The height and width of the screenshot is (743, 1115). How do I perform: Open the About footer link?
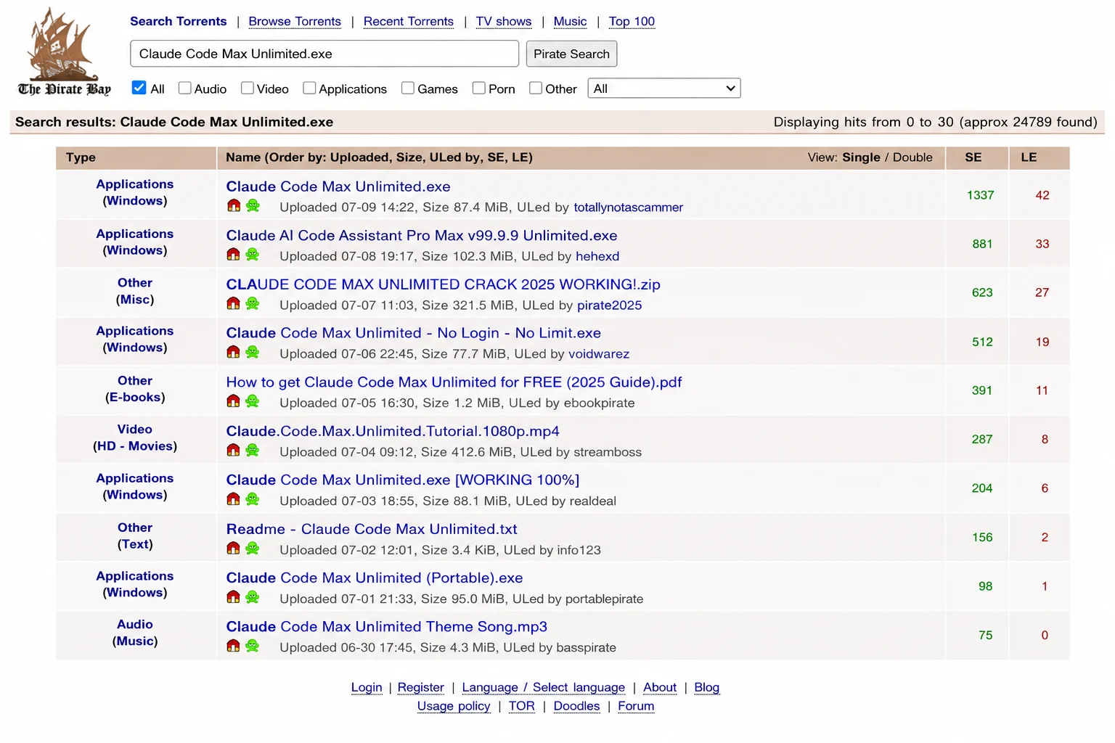(x=660, y=687)
